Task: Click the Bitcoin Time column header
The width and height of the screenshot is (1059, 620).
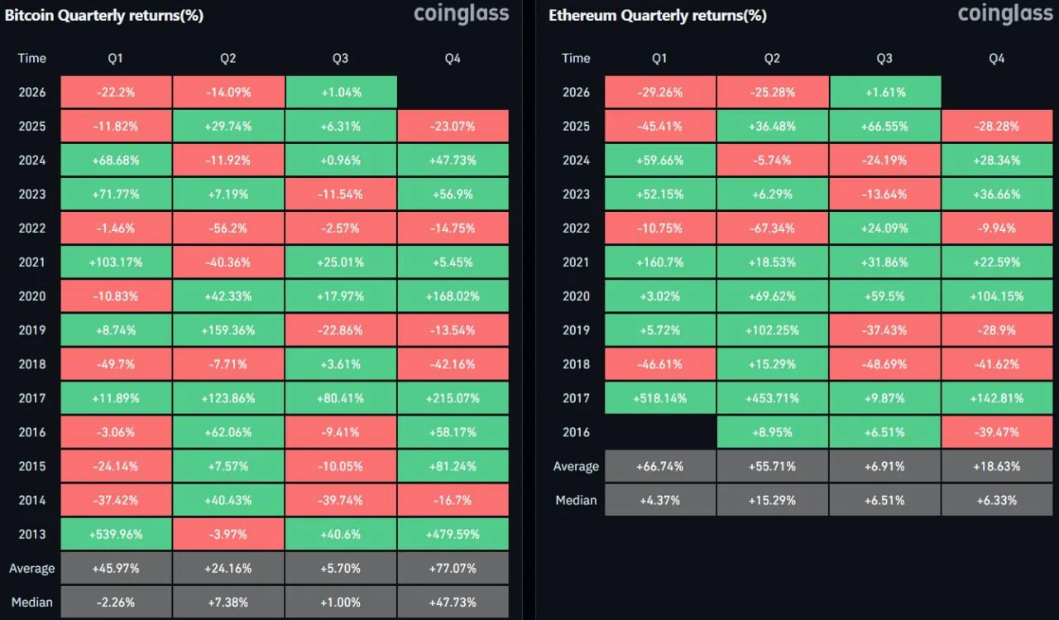Action: tap(31, 58)
